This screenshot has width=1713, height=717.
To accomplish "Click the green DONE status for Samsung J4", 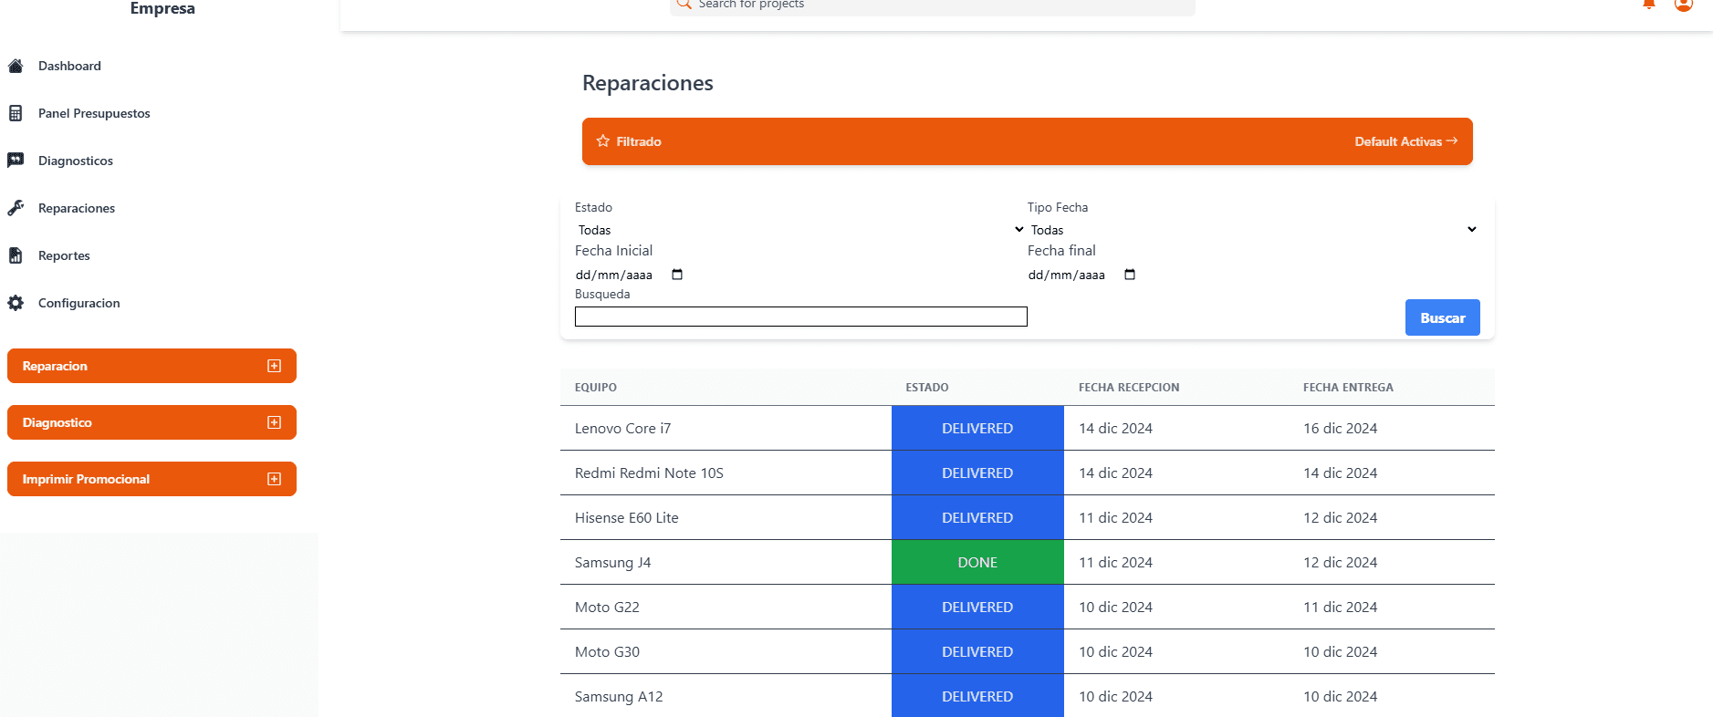I will 977,562.
